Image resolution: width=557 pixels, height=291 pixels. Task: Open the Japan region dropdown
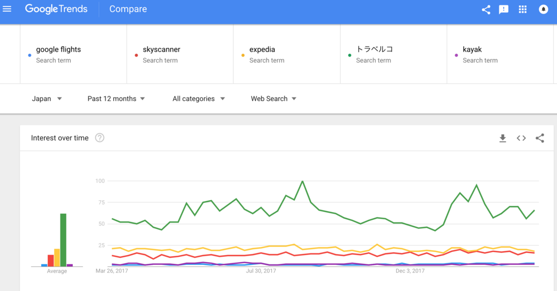click(x=47, y=99)
